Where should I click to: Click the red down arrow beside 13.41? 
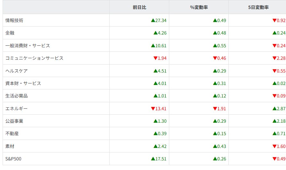click(153, 109)
